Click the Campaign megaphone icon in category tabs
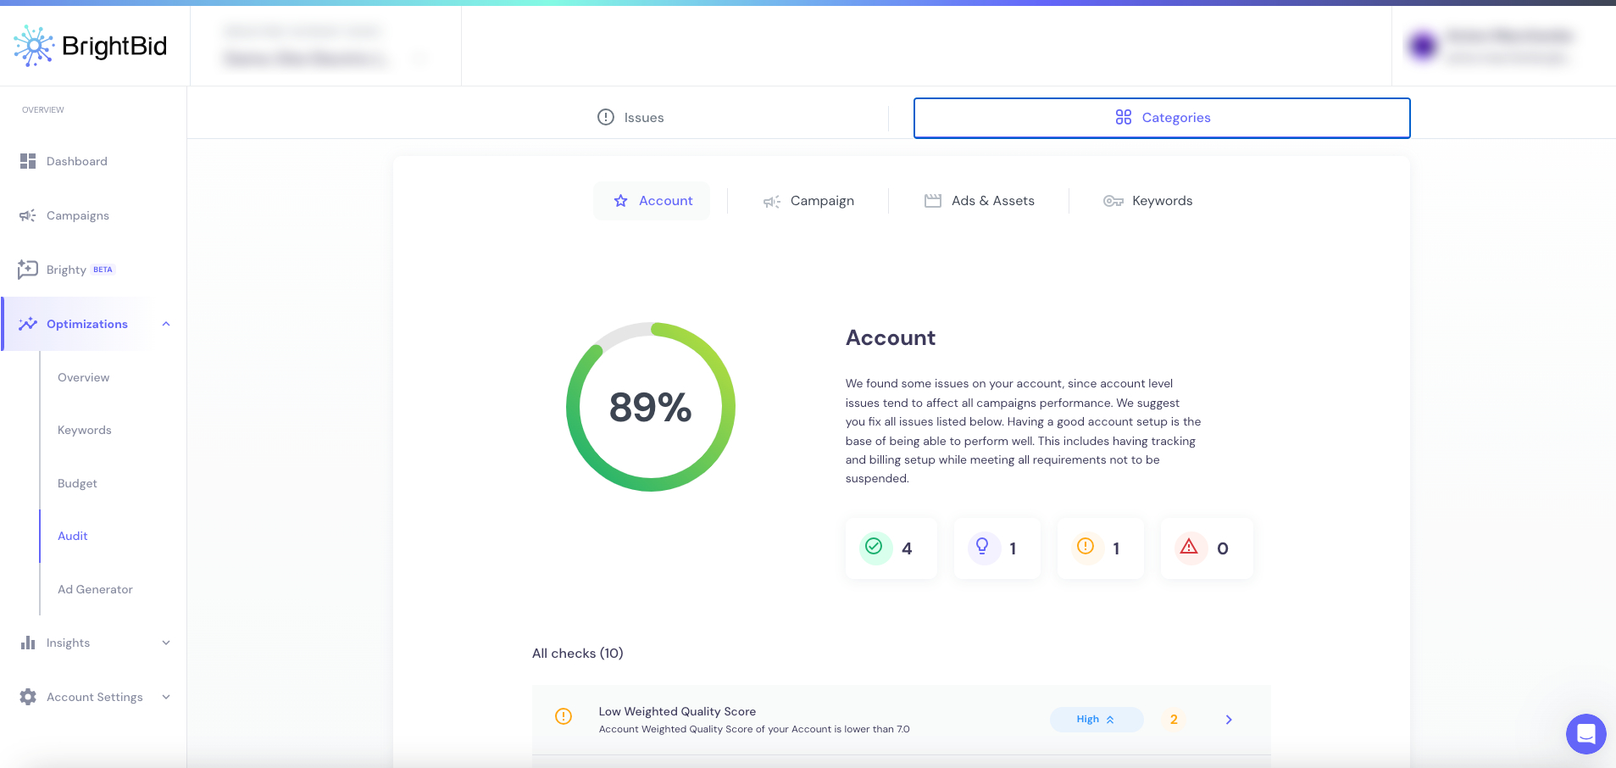This screenshot has height=768, width=1616. 772,201
